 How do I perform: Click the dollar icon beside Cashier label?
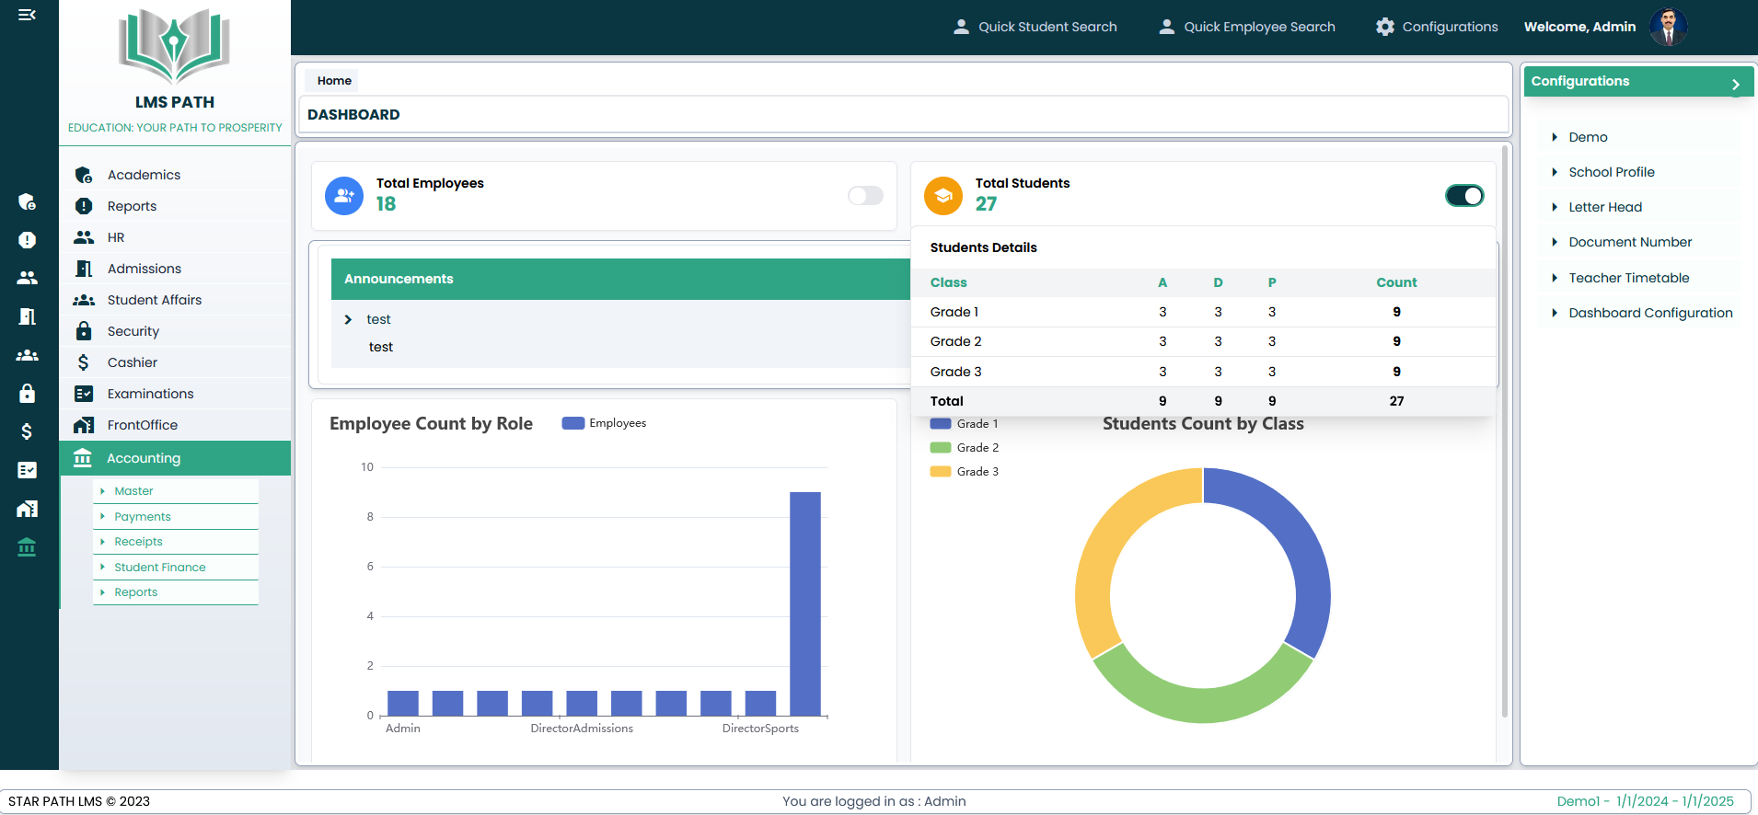pyautogui.click(x=84, y=362)
